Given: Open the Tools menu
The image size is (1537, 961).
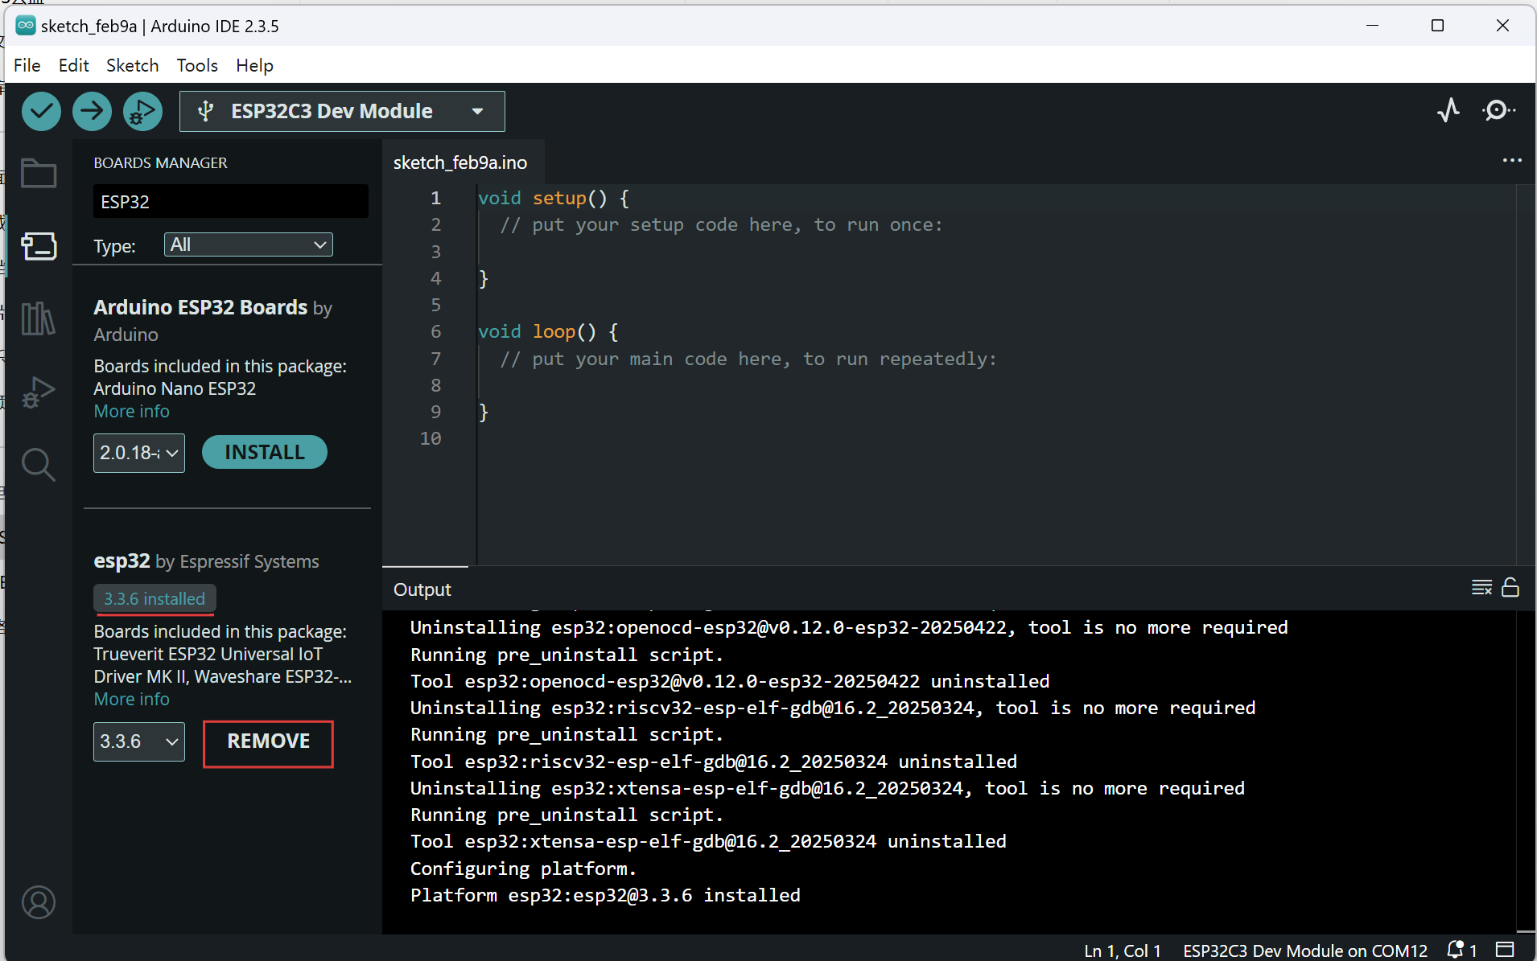Looking at the screenshot, I should [197, 65].
